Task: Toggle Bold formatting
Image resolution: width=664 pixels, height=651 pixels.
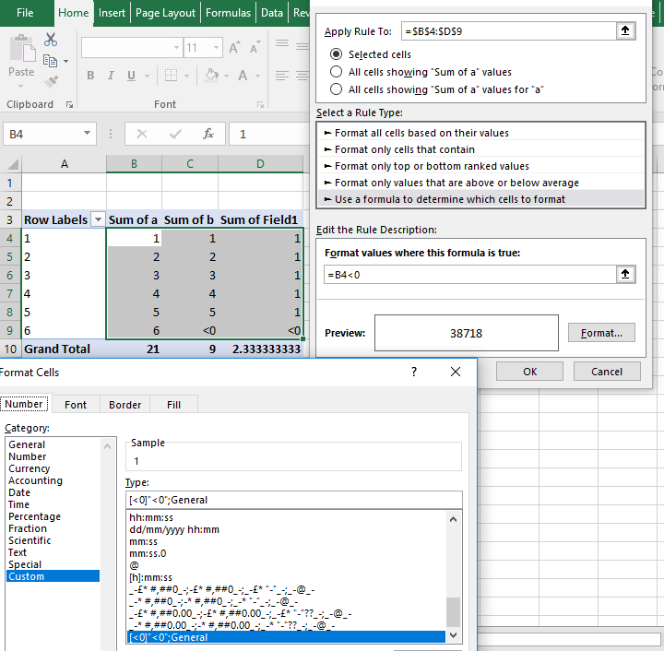Action: [90, 76]
